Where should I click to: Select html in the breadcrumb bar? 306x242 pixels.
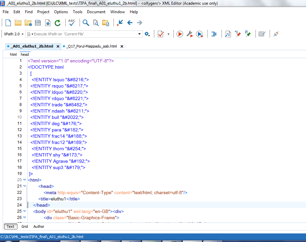(x=13, y=54)
